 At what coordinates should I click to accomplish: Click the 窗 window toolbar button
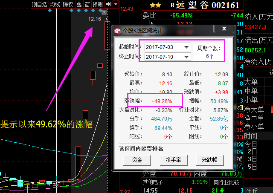click(87, 4)
